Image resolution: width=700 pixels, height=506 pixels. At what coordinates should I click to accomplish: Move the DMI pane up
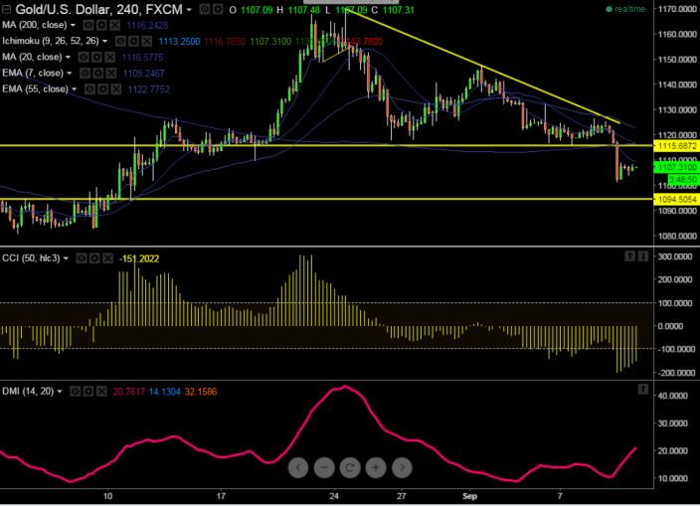643,390
